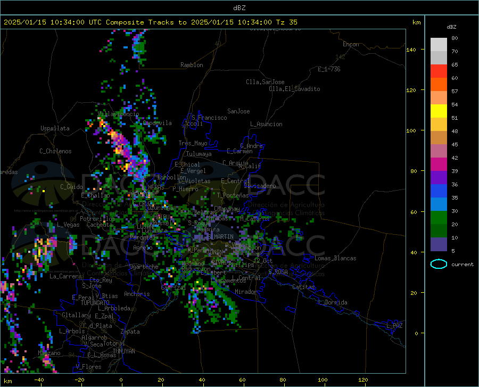479x387 pixels.
Task: Click the 'Lomas_Blancas' map label
Action: (335, 258)
